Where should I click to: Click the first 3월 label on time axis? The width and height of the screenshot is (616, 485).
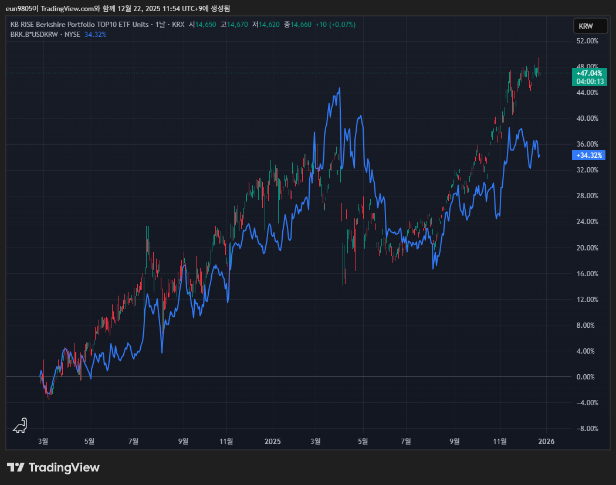pos(43,442)
